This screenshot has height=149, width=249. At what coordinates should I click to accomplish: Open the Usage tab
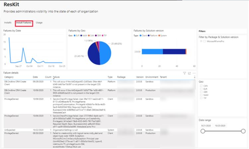pyautogui.click(x=39, y=23)
